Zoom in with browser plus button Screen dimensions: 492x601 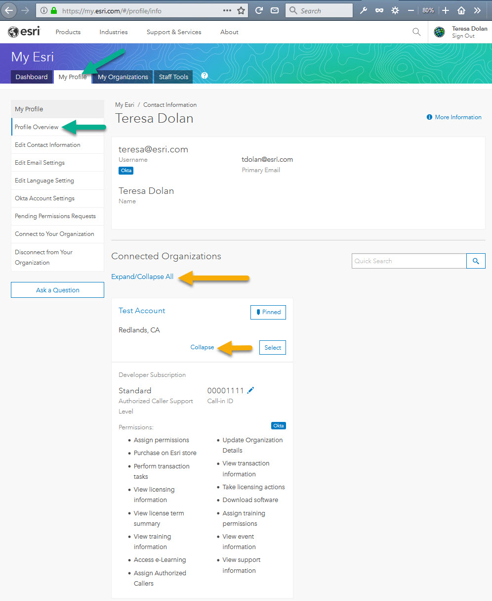446,10
